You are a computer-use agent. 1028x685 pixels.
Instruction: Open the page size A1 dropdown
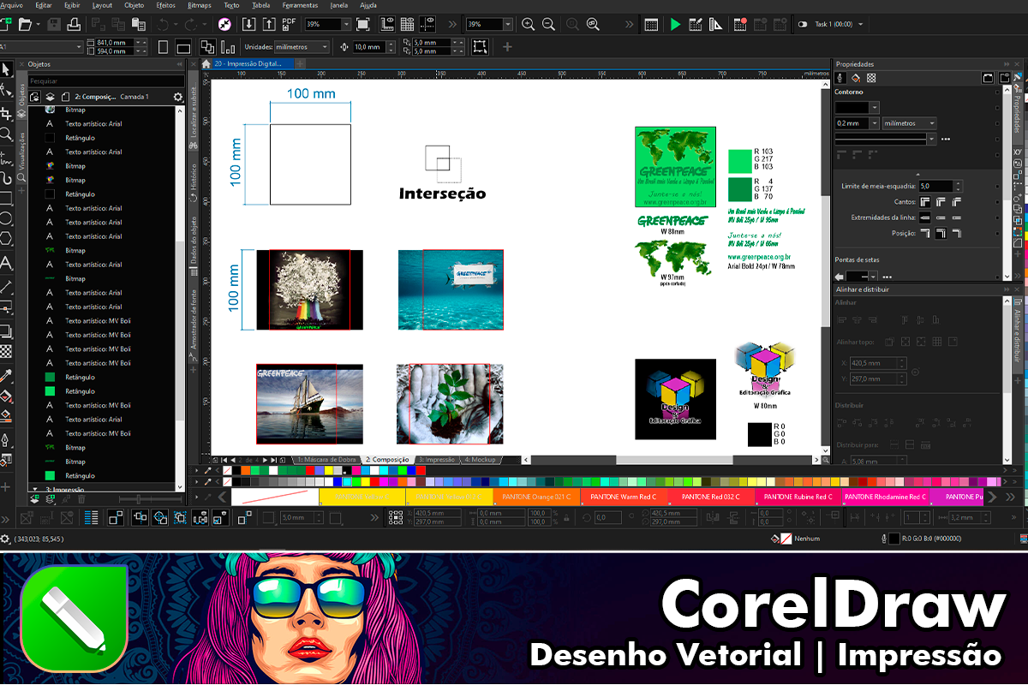point(79,46)
